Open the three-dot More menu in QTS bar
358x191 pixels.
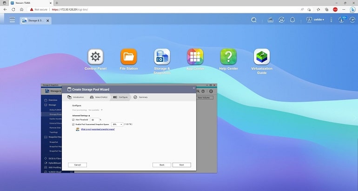(x=331, y=20)
